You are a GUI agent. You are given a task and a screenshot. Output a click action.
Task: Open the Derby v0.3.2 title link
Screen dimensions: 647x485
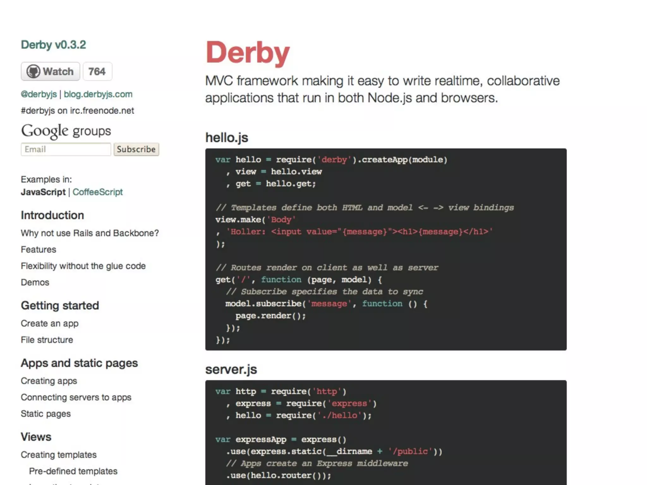[53, 45]
